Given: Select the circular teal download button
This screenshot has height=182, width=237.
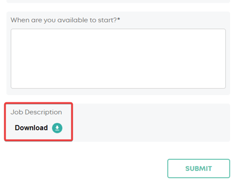Looking at the screenshot, I should [x=57, y=128].
